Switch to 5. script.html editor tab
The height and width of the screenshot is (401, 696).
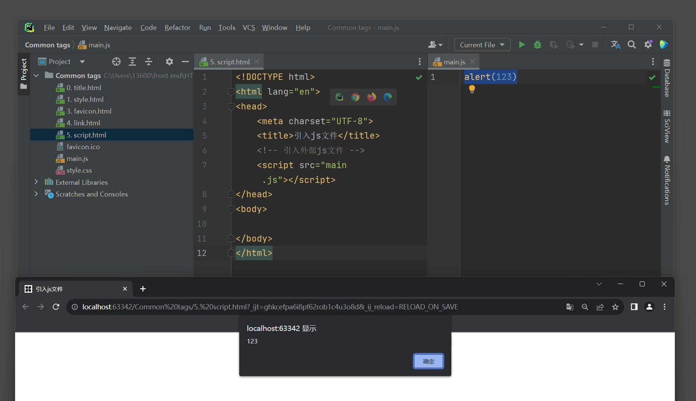[x=229, y=62]
